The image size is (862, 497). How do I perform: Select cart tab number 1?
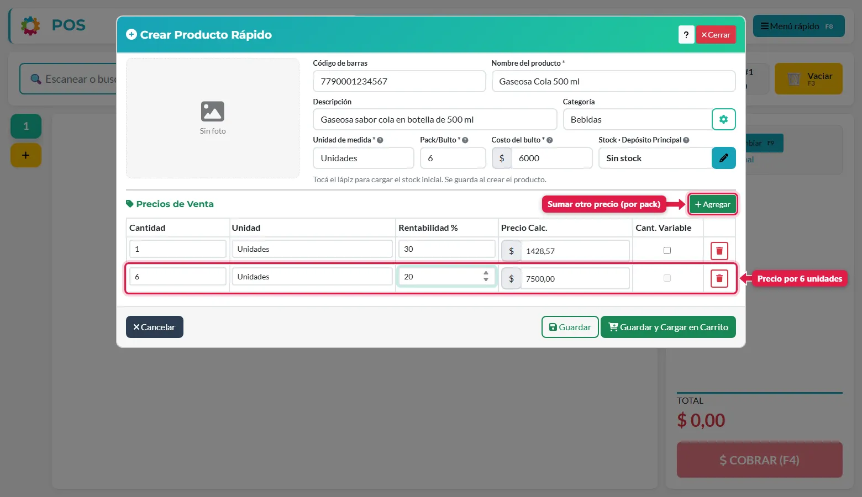pos(26,126)
